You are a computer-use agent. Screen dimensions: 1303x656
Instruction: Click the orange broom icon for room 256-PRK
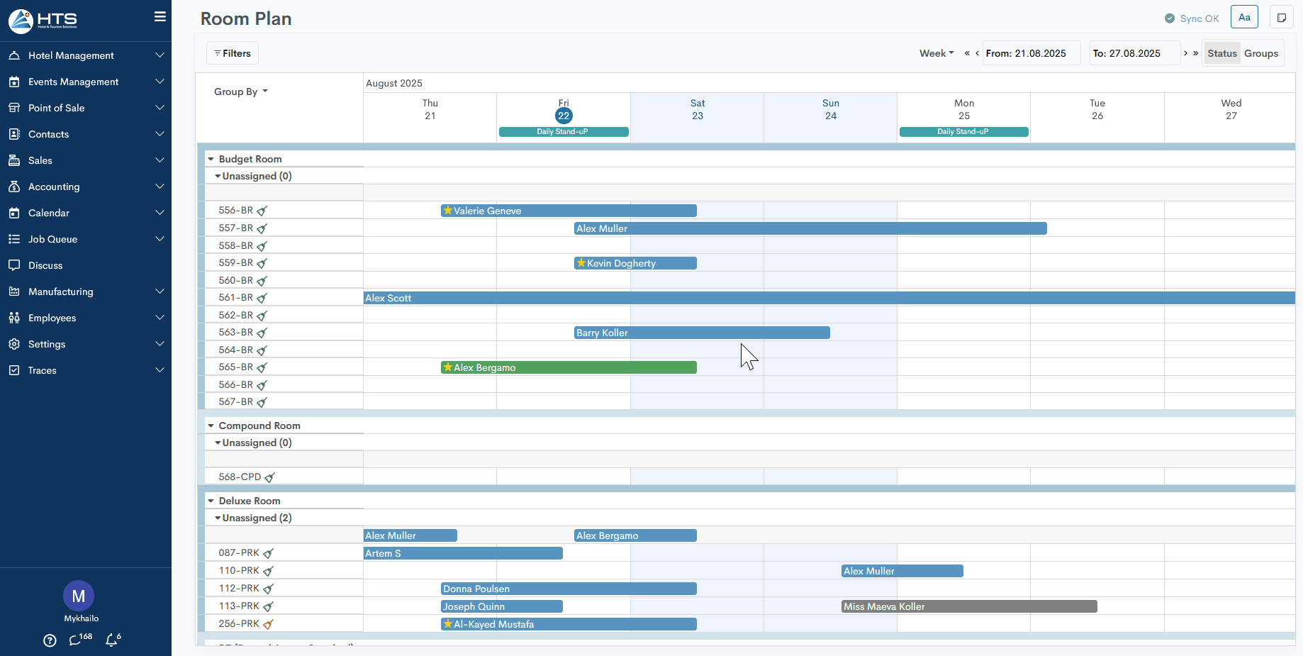click(x=268, y=624)
